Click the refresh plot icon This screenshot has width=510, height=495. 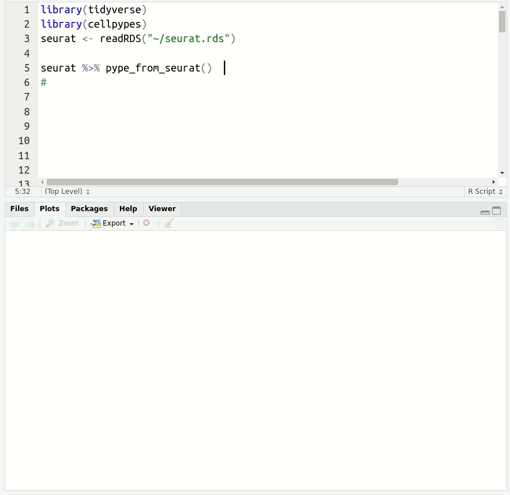point(498,223)
